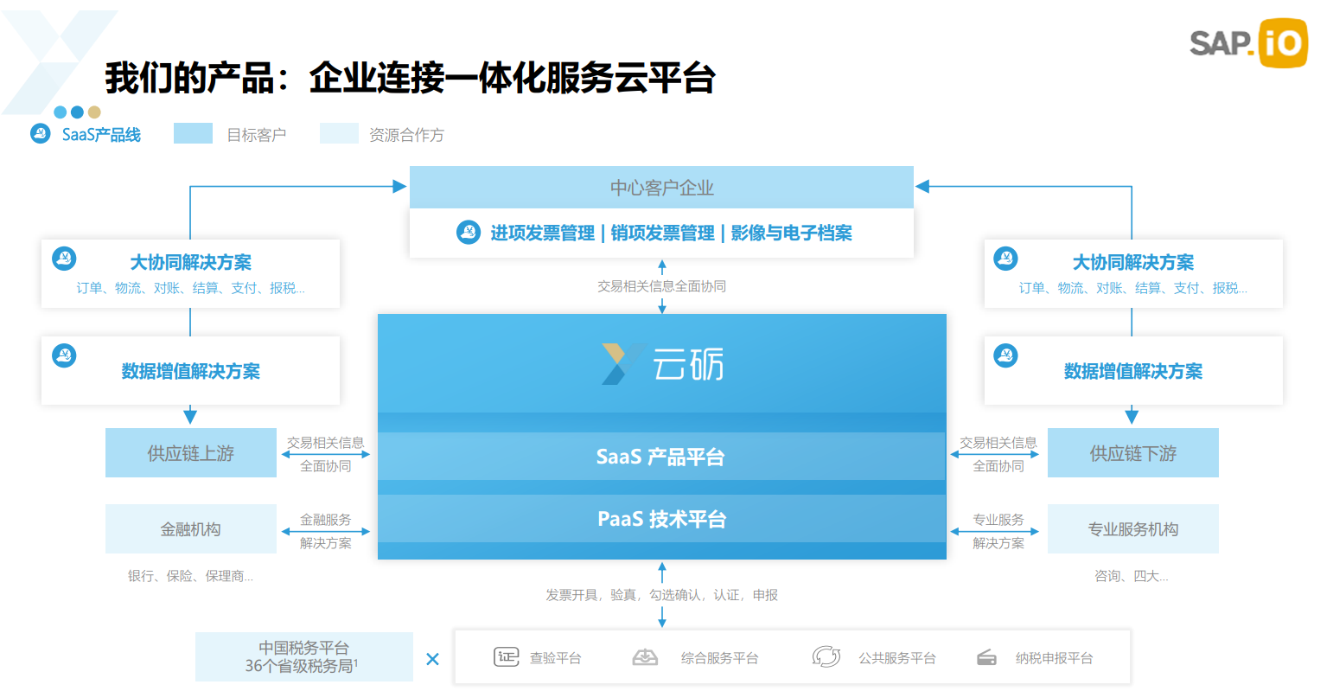Click the 查验平台 icon
The height and width of the screenshot is (691, 1333).
[507, 657]
